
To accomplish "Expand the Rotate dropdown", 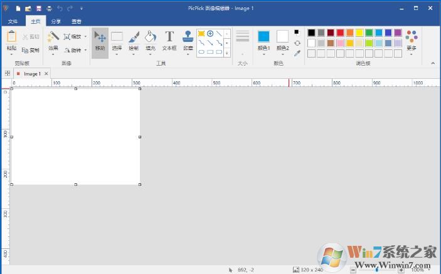I will [85, 50].
